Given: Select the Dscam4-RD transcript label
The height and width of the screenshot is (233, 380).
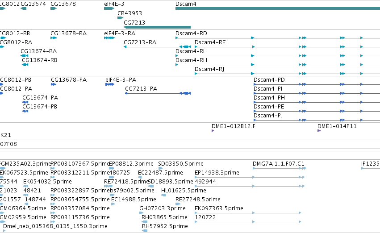Looking at the screenshot, I should click(191, 33).
